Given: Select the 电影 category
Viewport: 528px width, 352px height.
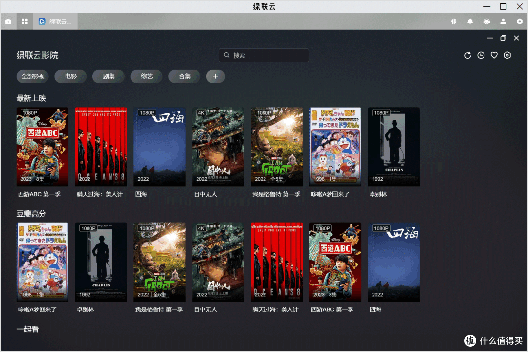Looking at the screenshot, I should (71, 76).
